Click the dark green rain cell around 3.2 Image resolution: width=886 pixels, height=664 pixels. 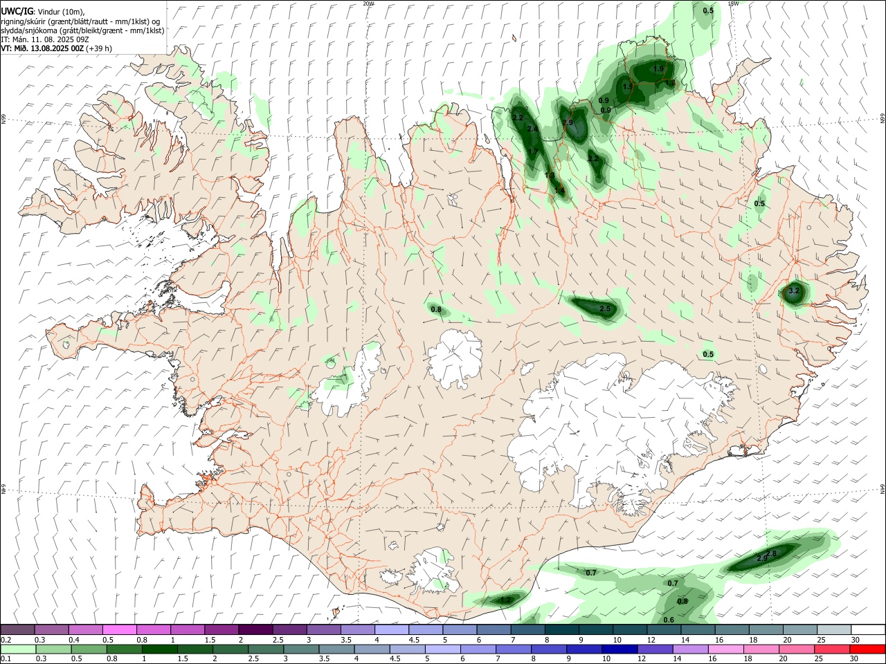(x=794, y=293)
